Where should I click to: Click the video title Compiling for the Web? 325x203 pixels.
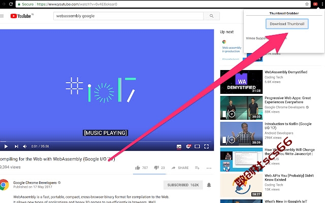click(57, 159)
